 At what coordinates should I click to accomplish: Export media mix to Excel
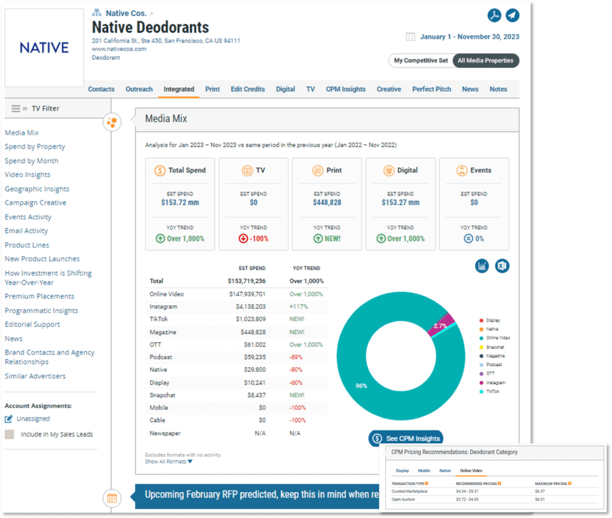point(502,266)
